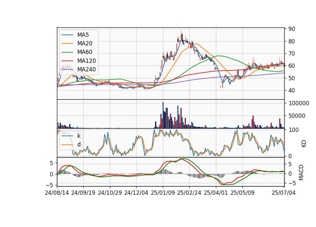Click the price axis value 80
This screenshot has width=316, height=227.
[292, 41]
